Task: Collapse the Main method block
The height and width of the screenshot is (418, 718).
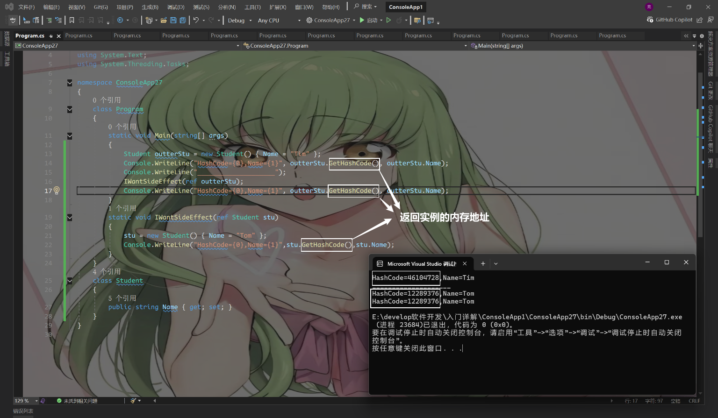Action: coord(70,136)
